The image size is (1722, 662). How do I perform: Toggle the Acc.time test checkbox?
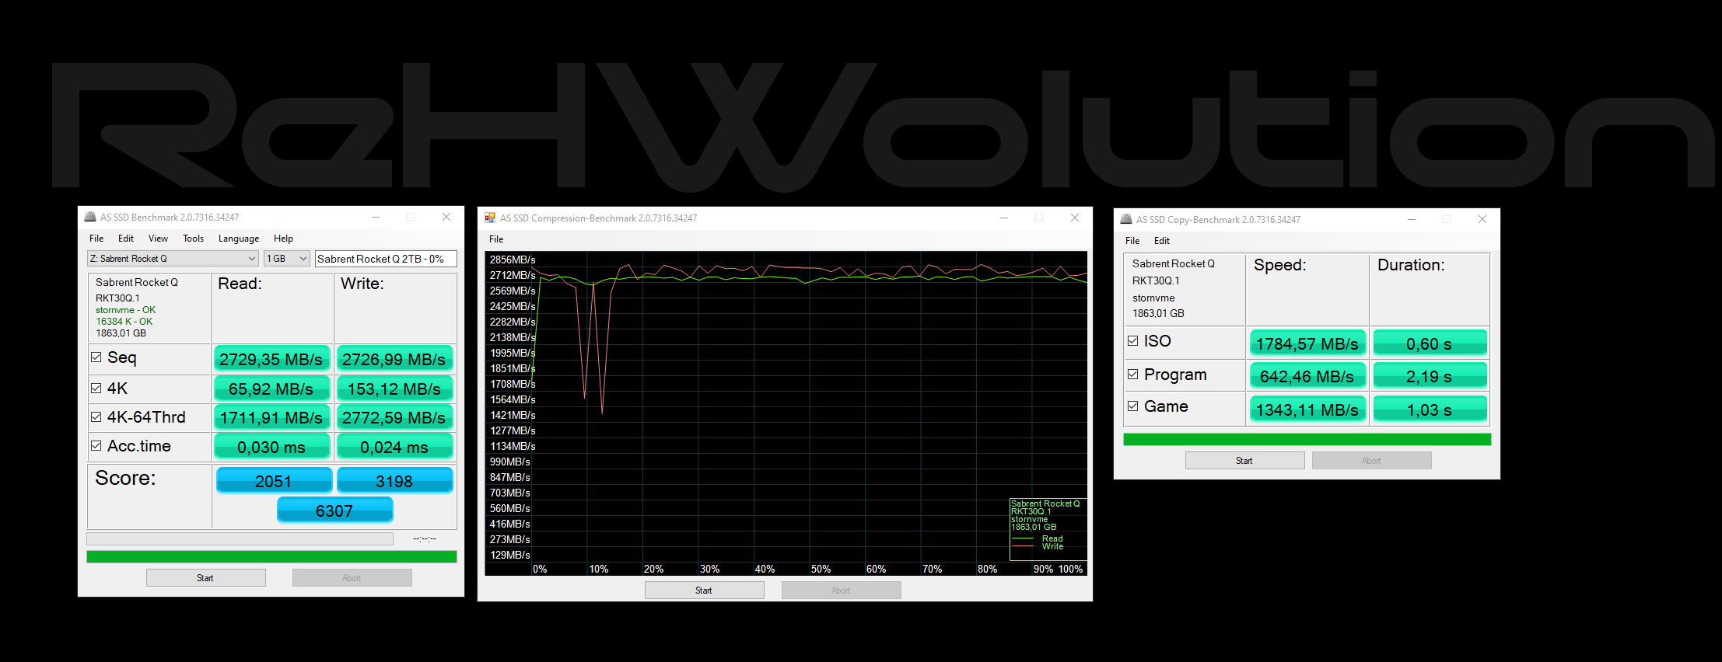(x=96, y=446)
